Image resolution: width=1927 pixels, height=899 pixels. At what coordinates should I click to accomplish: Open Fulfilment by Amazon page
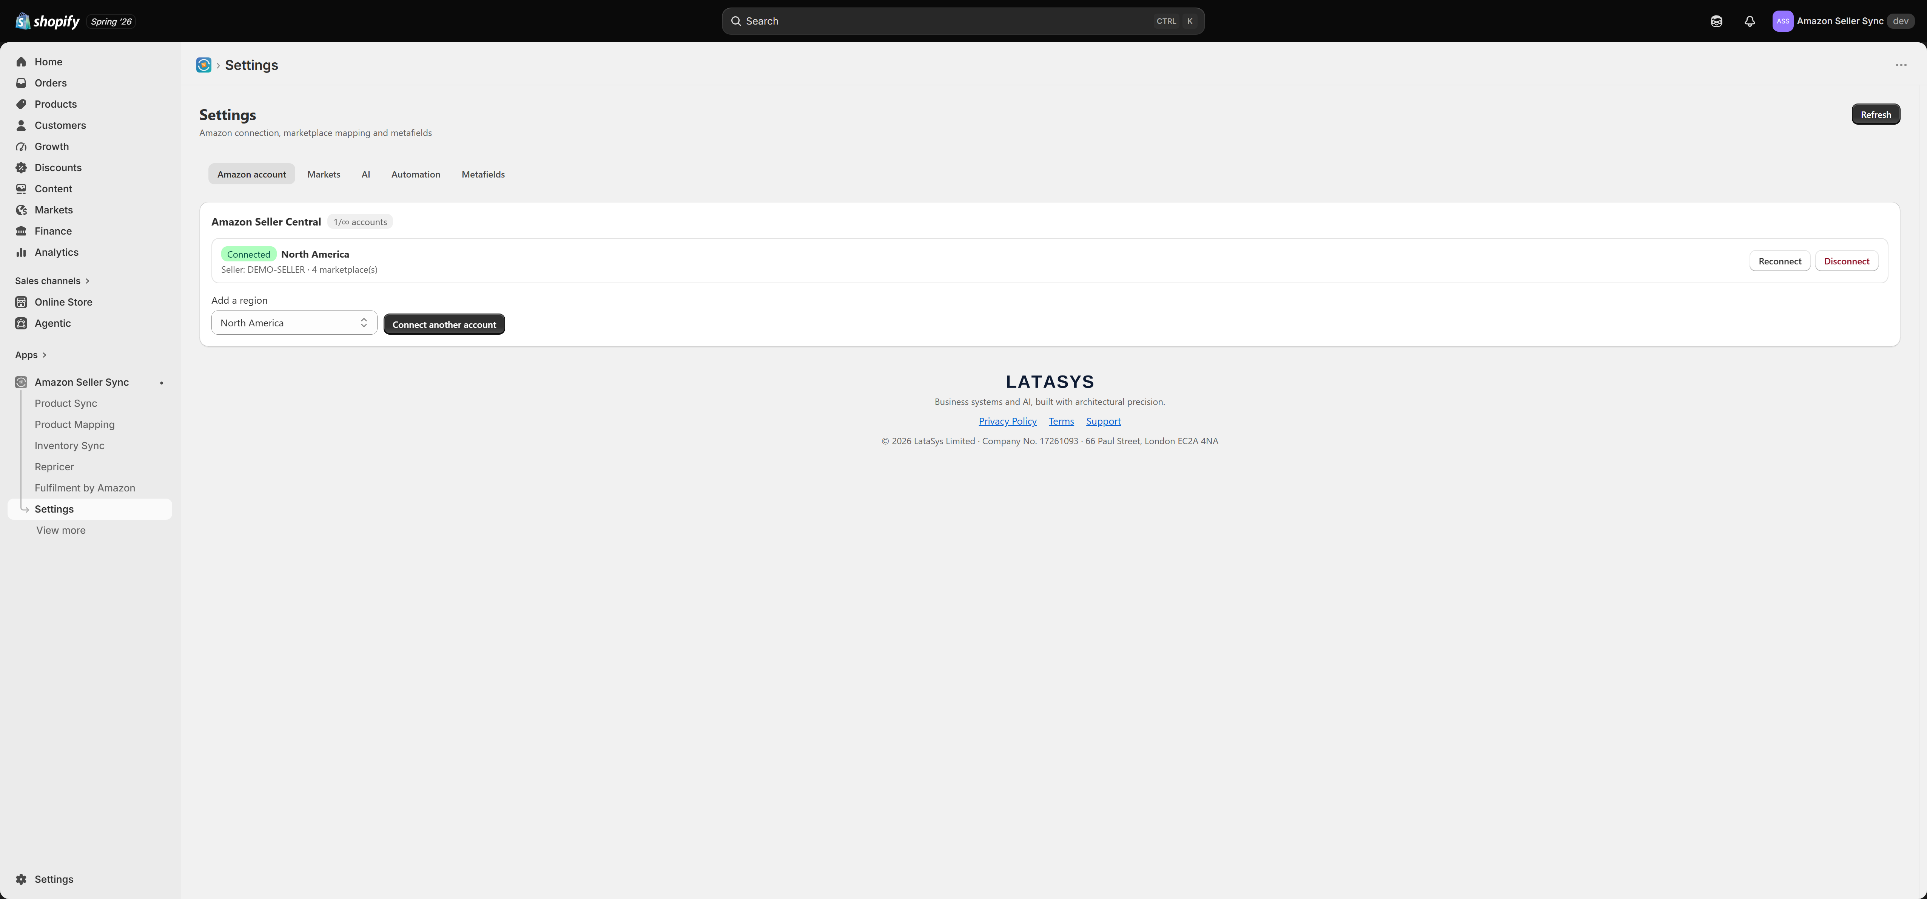85,488
